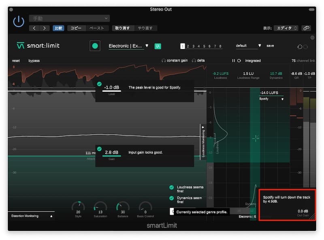Viewport: 324px width, 240px height.
Task: Start learning with the green circle button
Action: [95, 46]
